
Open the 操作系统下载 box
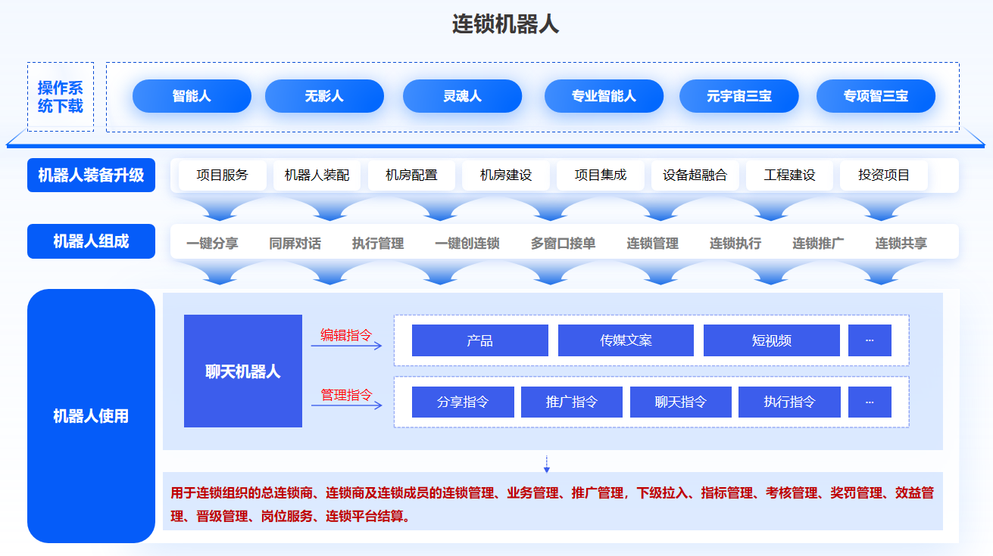[61, 97]
